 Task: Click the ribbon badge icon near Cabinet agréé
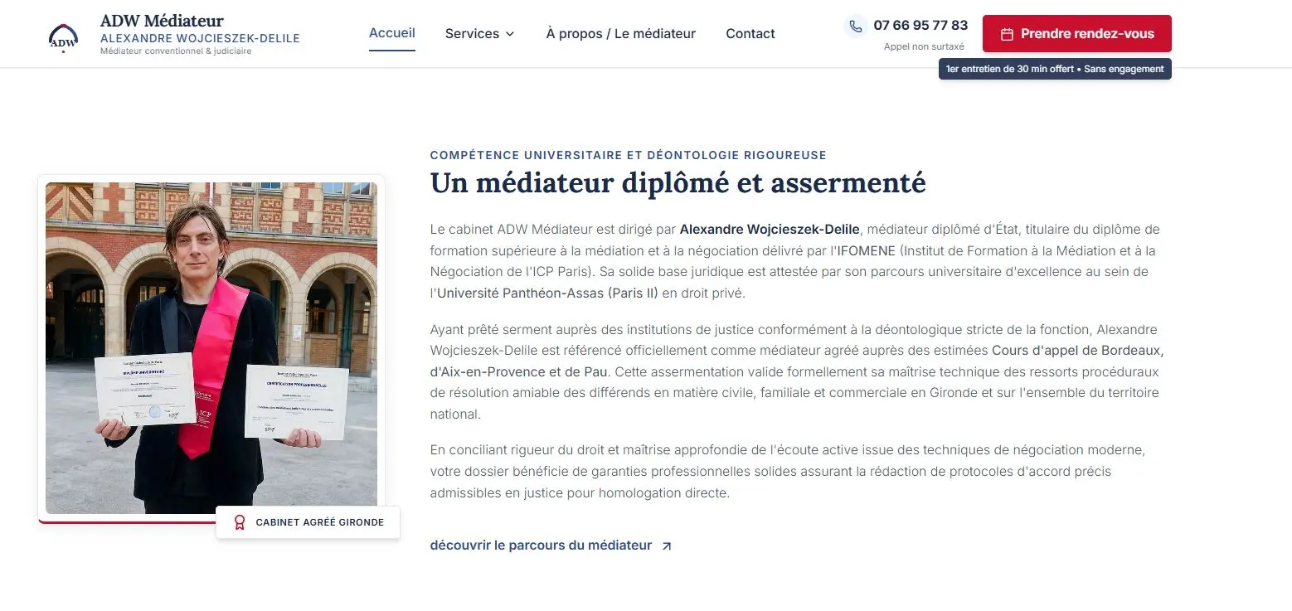click(240, 522)
